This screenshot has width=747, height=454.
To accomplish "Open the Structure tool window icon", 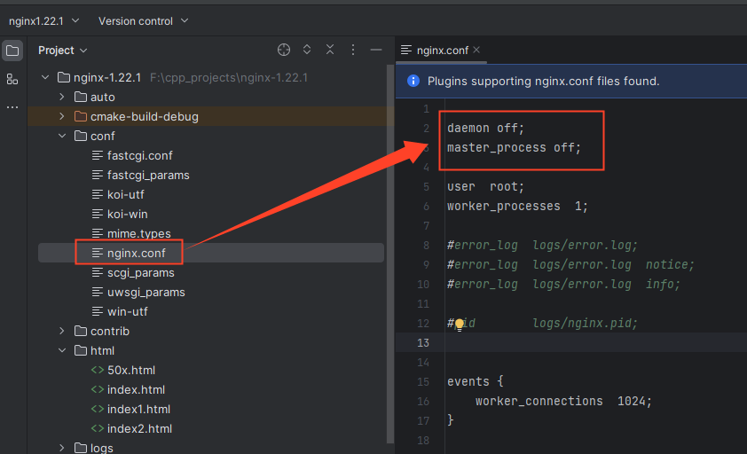I will point(12,79).
